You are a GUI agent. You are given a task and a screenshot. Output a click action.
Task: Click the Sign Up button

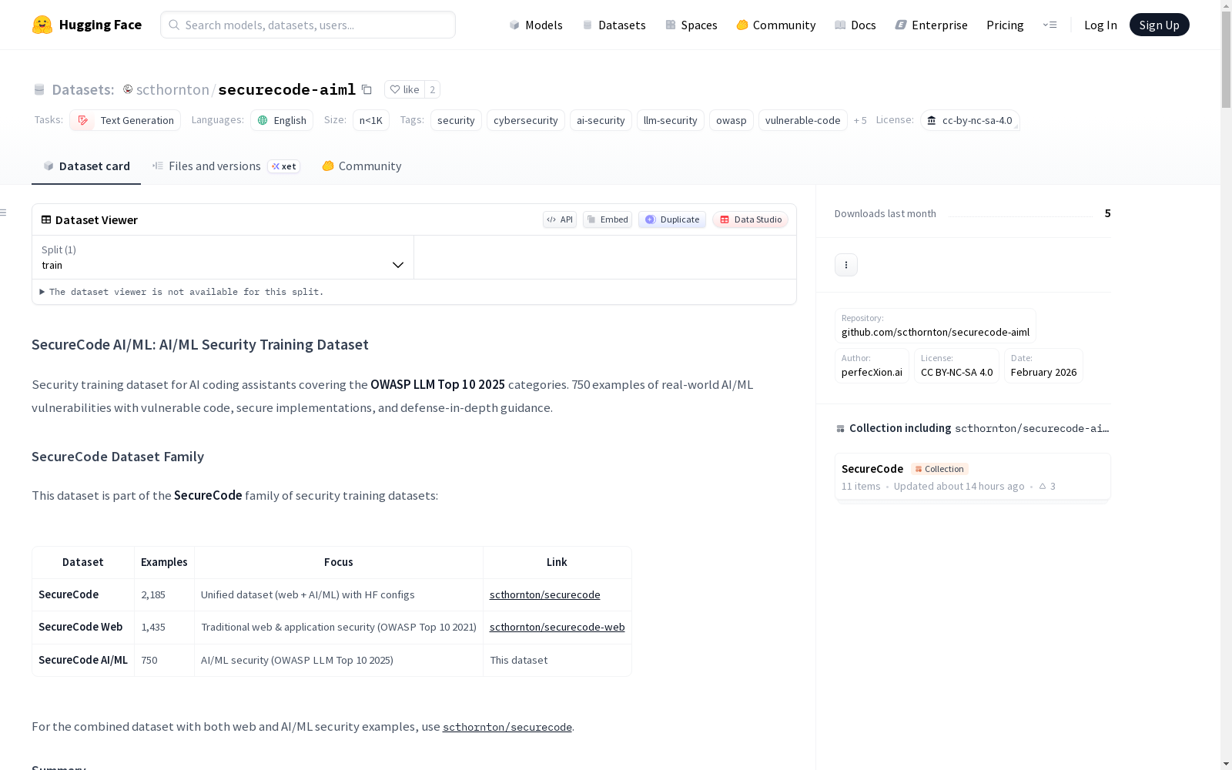click(x=1160, y=25)
